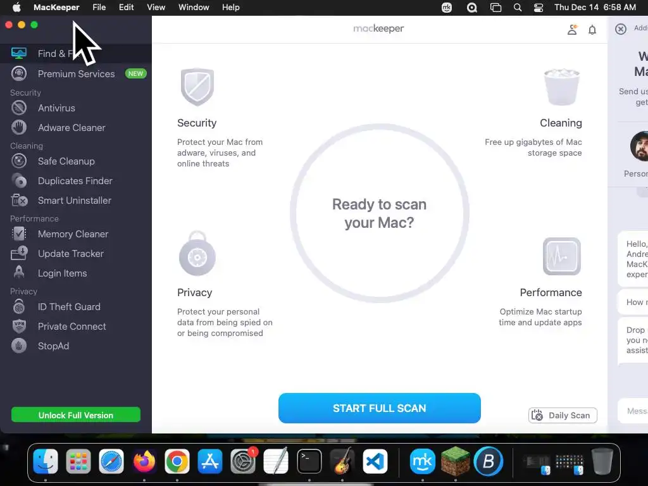Image resolution: width=648 pixels, height=486 pixels.
Task: Open ID Theft Guard fingerprint icon
Action: coord(18,307)
